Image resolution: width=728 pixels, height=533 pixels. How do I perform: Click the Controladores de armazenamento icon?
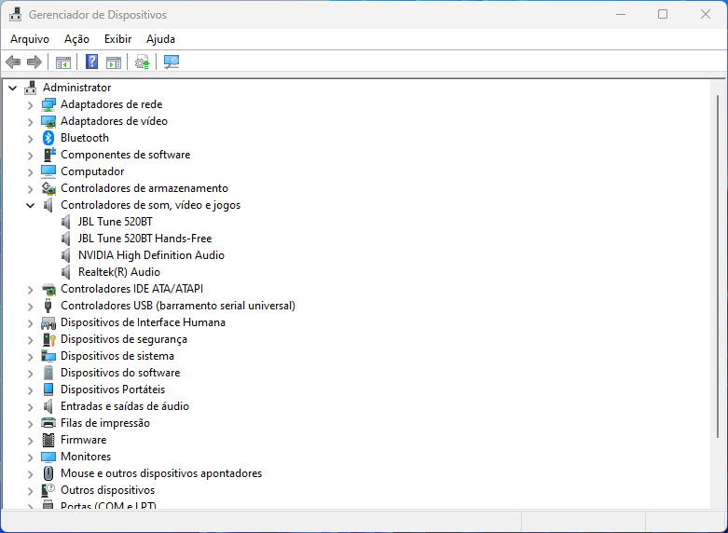pos(48,188)
